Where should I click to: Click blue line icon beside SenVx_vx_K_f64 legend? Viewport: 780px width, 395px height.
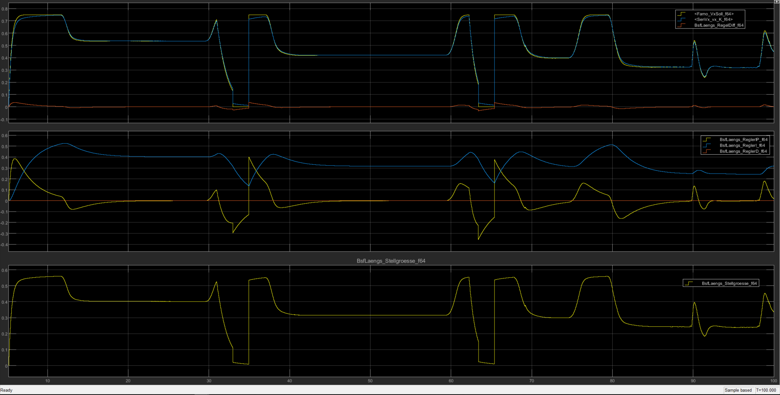coord(681,19)
